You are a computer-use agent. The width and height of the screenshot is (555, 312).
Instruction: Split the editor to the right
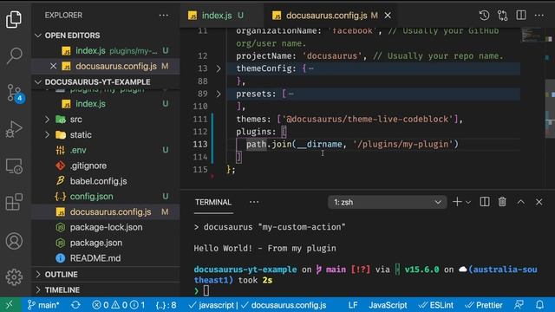pyautogui.click(x=521, y=16)
